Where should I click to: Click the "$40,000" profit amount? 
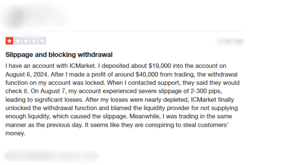(147, 74)
